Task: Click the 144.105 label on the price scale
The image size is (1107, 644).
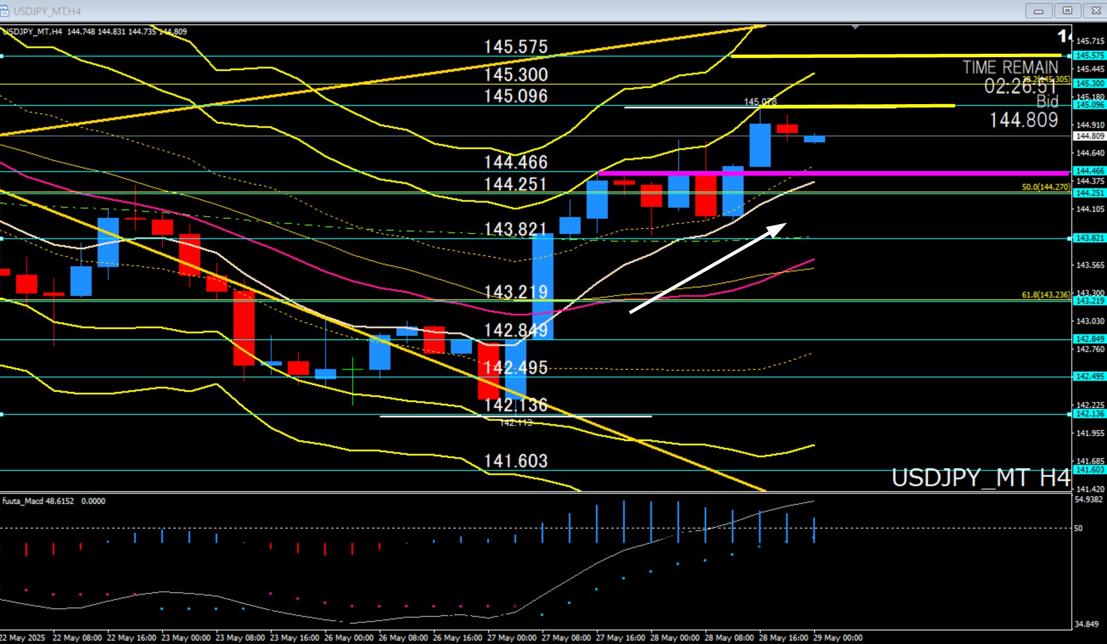Action: pyautogui.click(x=1090, y=209)
